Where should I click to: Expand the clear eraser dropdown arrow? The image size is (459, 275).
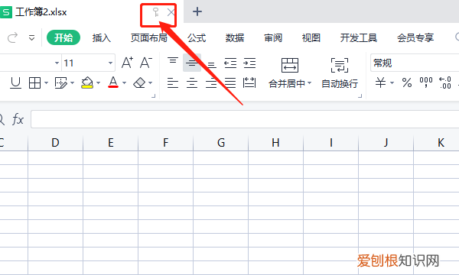(x=150, y=83)
